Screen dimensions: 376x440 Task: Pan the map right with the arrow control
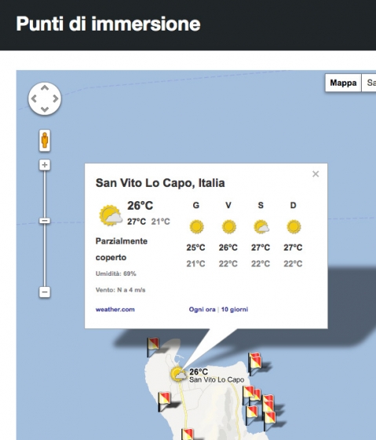click(56, 99)
